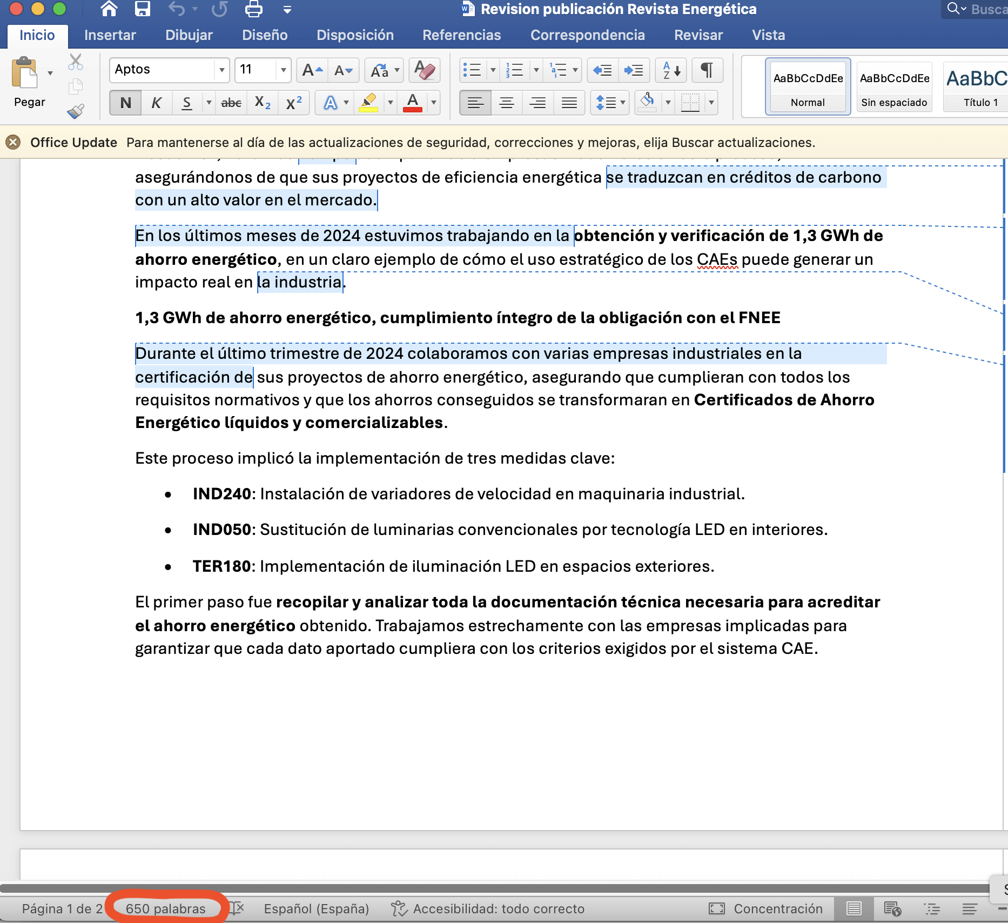
Task: Show paragraph marks with pilcrow icon
Action: [x=707, y=70]
